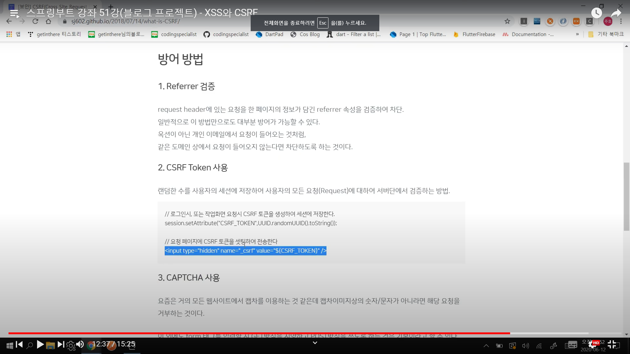Skip to the next video
Viewport: 630px width, 354px height.
click(x=61, y=344)
